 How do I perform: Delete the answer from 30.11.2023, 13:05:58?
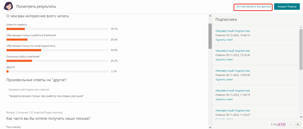[224, 79]
